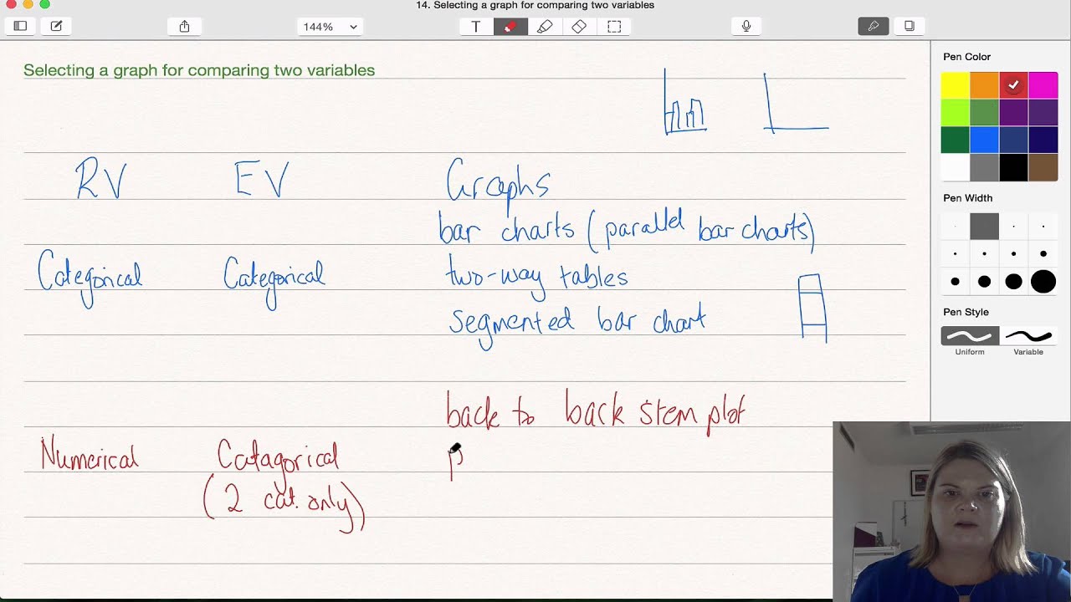
Task: Open the 144% zoom dropdown
Action: click(330, 27)
